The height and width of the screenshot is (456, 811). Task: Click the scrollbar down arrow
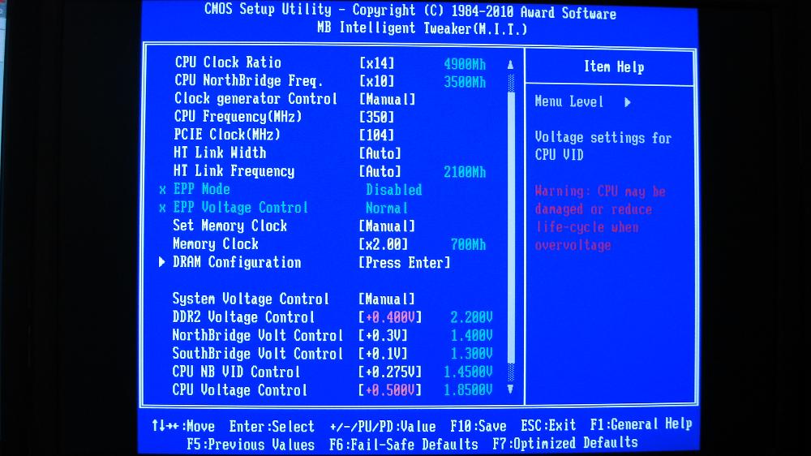(510, 389)
